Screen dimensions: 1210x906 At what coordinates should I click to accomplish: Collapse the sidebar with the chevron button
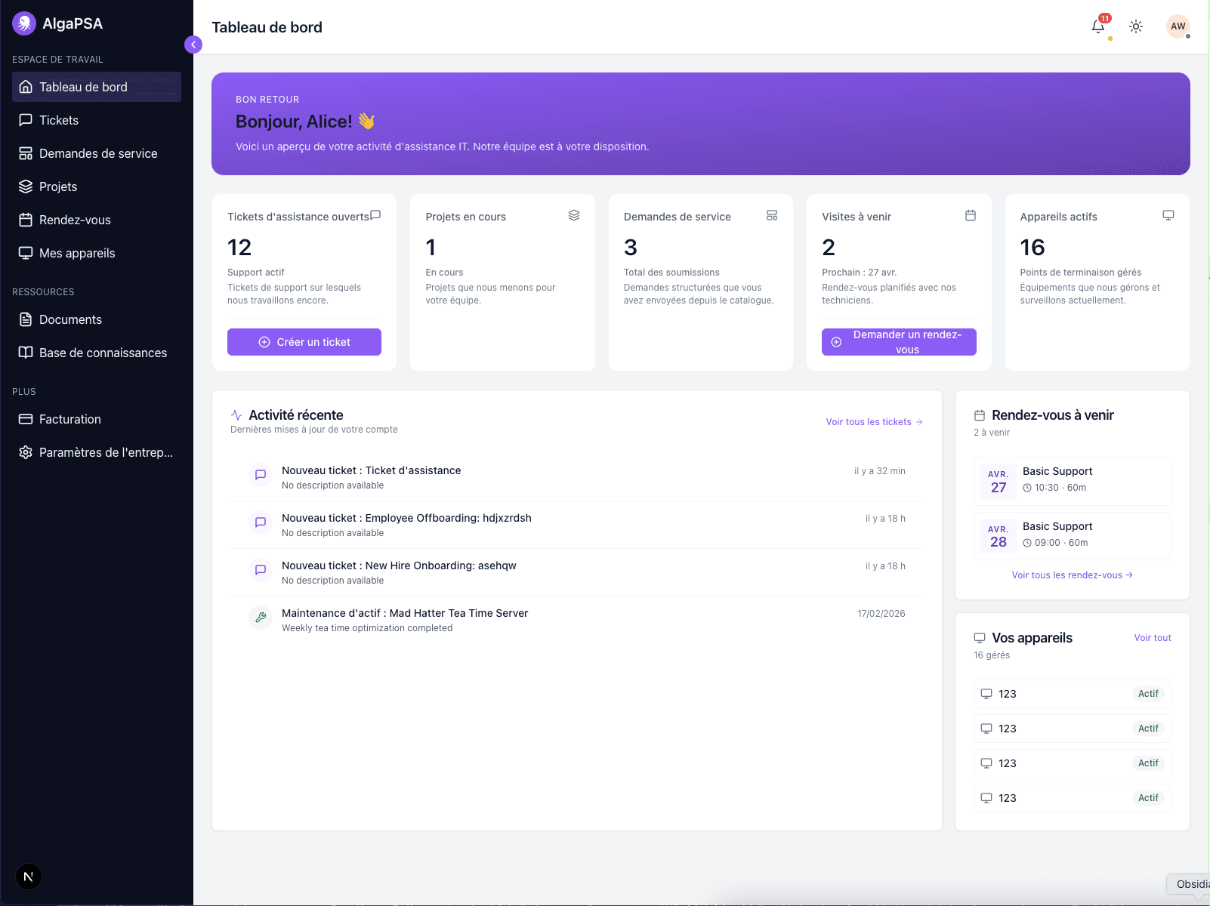click(x=193, y=45)
